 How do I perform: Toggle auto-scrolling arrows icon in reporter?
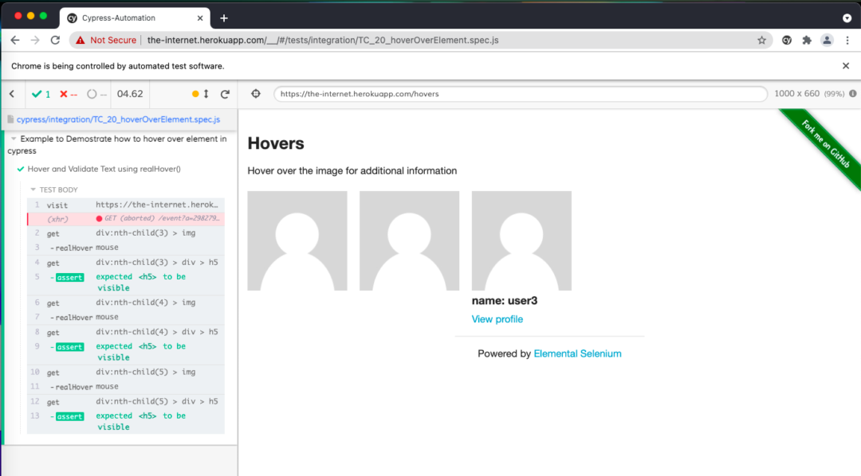(x=206, y=94)
